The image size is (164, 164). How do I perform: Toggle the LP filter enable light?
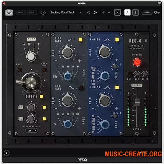[44, 119]
